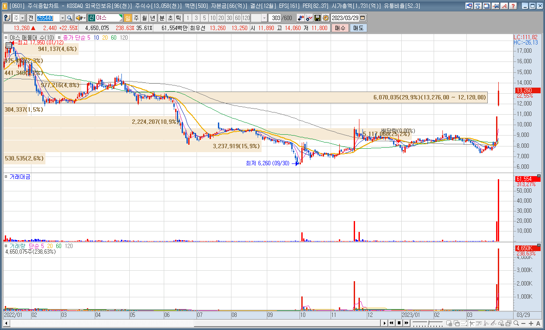This screenshot has width=545, height=330.
Task: Click the red and blue arrows icon after 303/600
Action: pyautogui.click(x=300, y=18)
